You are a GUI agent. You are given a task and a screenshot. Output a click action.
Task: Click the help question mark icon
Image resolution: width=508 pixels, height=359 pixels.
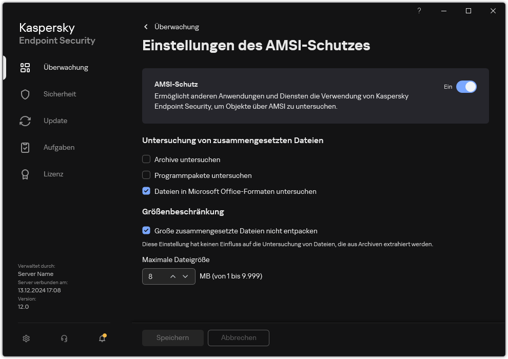(x=419, y=11)
